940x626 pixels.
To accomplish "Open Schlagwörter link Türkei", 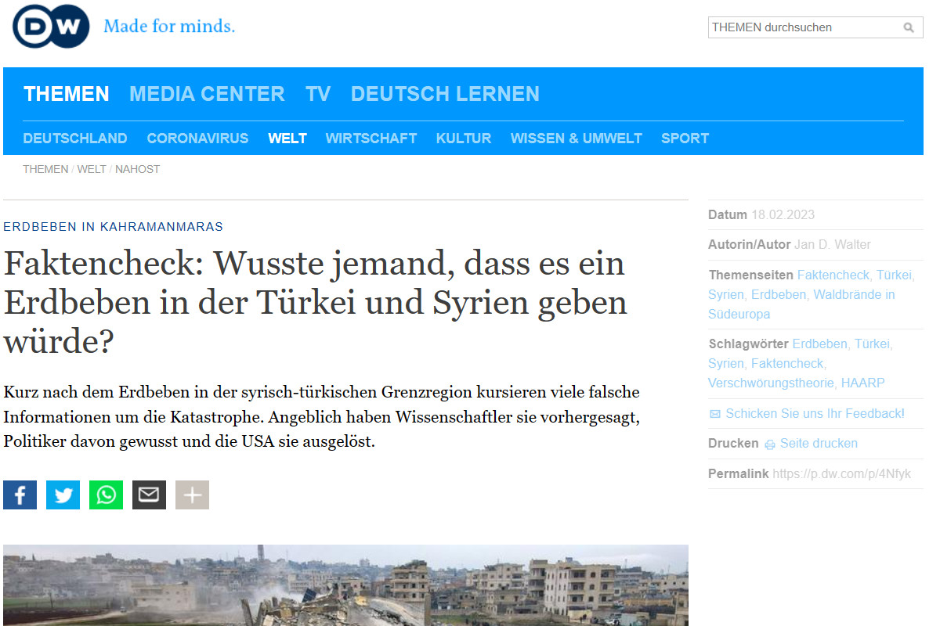I will [873, 344].
